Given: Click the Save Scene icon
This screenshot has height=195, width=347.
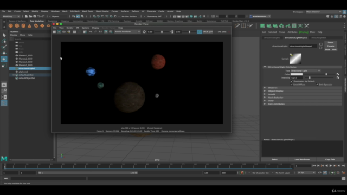Looking at the screenshot, I should click(x=35, y=16).
